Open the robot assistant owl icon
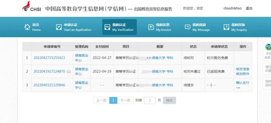Image resolution: width=271 pixels, height=123 pixels. 268,47
